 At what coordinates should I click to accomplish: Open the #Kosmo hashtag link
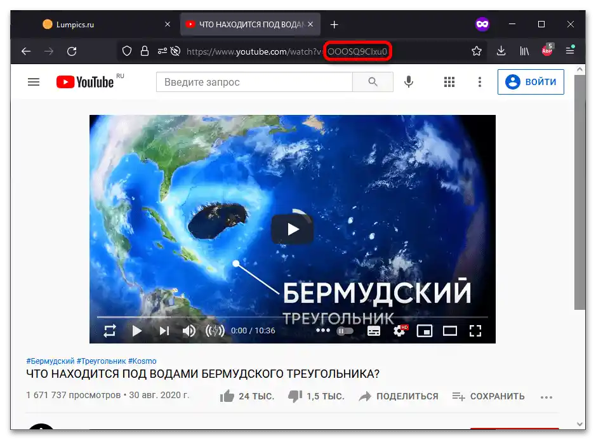coord(142,361)
